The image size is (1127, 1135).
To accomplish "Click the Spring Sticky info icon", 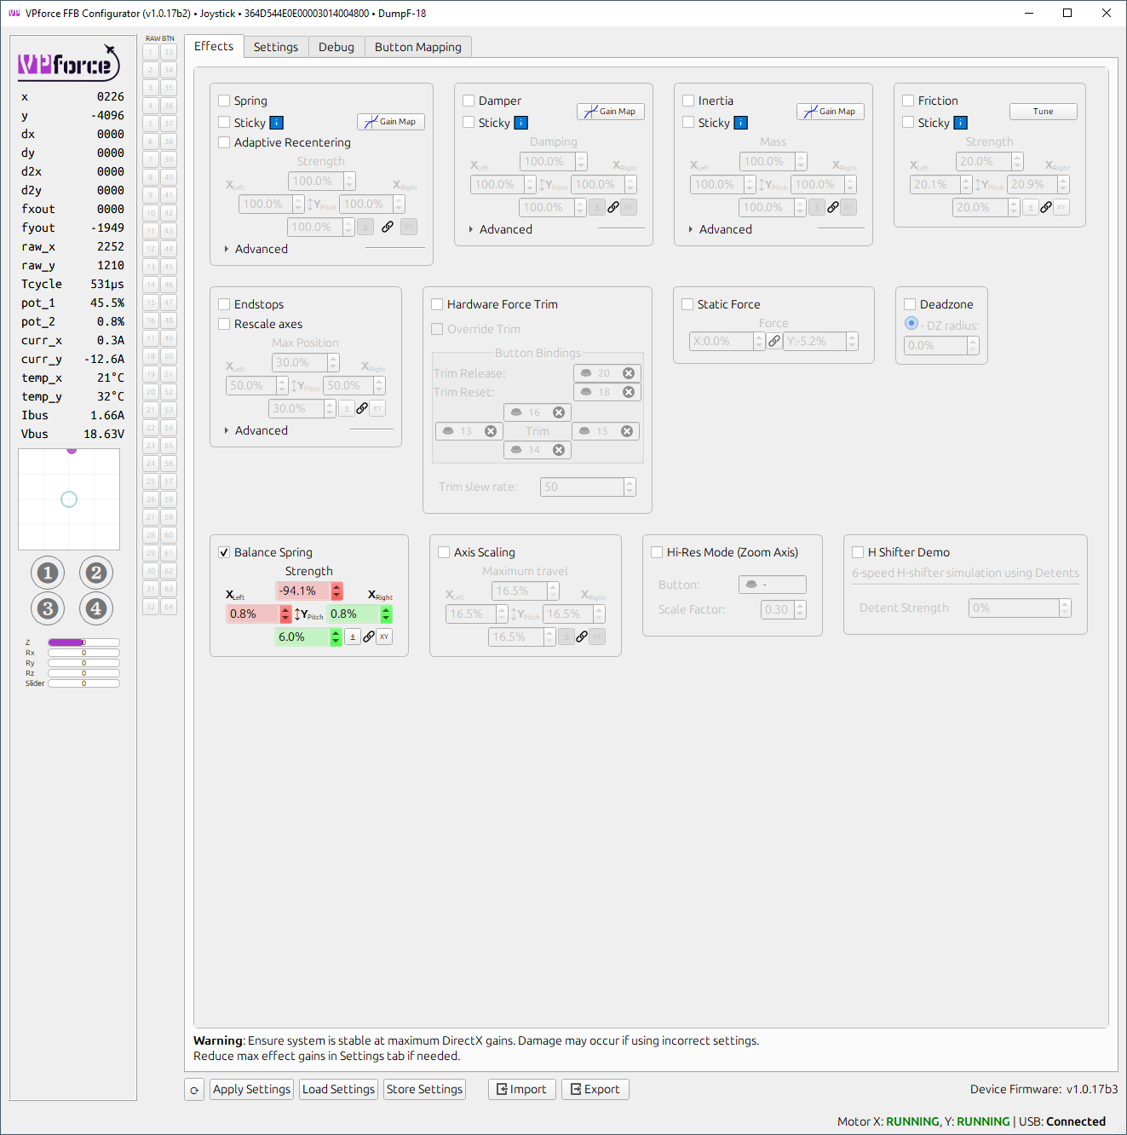I will [x=277, y=123].
